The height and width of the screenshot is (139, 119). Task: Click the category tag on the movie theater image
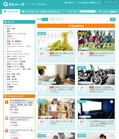click(x=85, y=117)
